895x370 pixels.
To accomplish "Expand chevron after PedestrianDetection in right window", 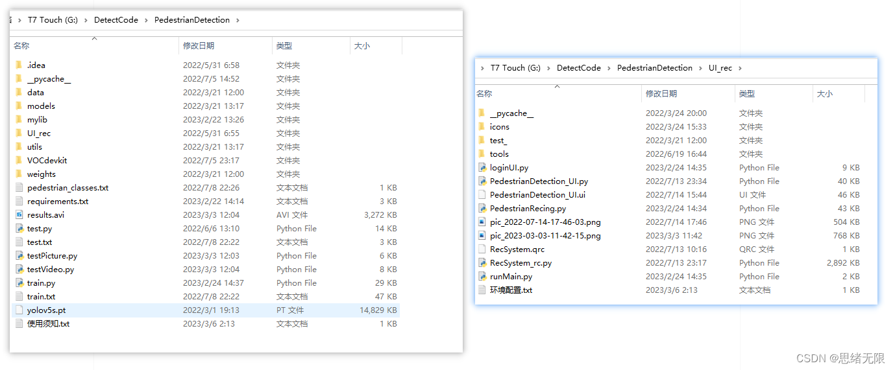I will tap(700, 68).
